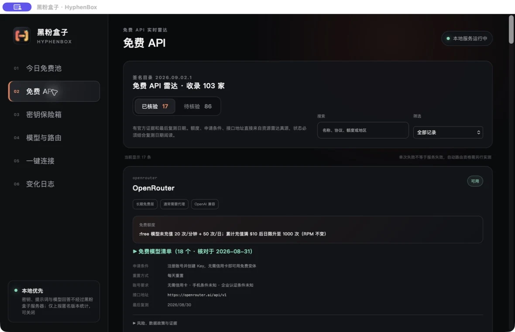The height and width of the screenshot is (332, 515).
Task: Click the OpenRouter card title
Action: point(153,188)
